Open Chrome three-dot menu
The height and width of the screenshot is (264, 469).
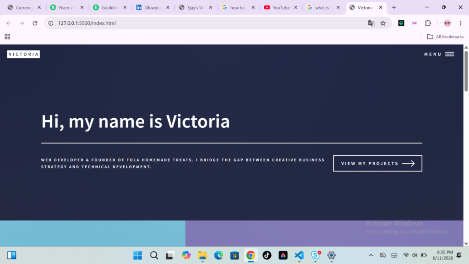pyautogui.click(x=461, y=23)
